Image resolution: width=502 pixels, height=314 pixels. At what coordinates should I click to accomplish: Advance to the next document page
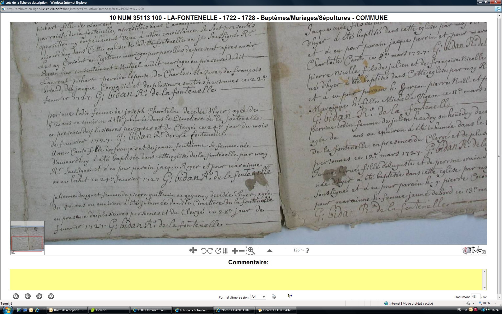point(39,296)
